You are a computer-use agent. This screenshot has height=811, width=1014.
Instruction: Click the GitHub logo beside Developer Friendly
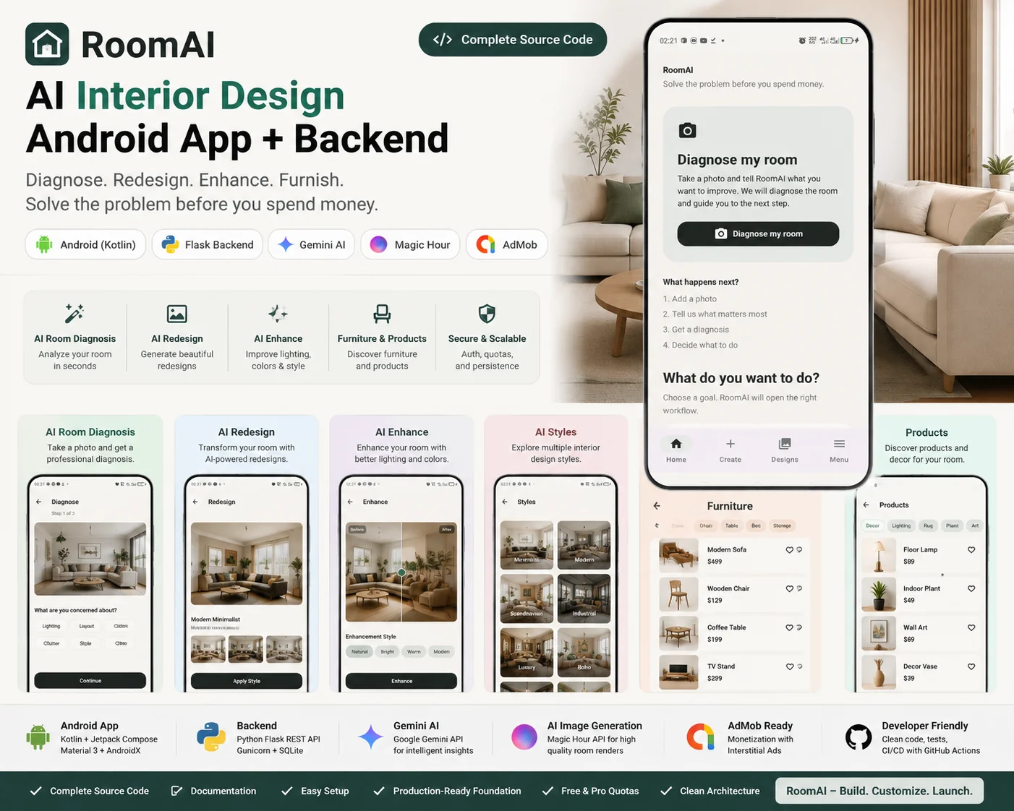(859, 737)
